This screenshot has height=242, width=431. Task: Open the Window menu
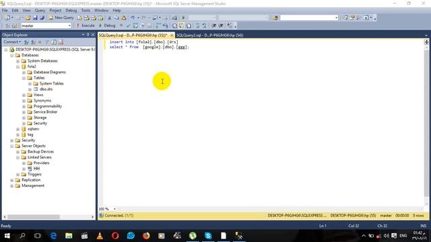[101, 10]
